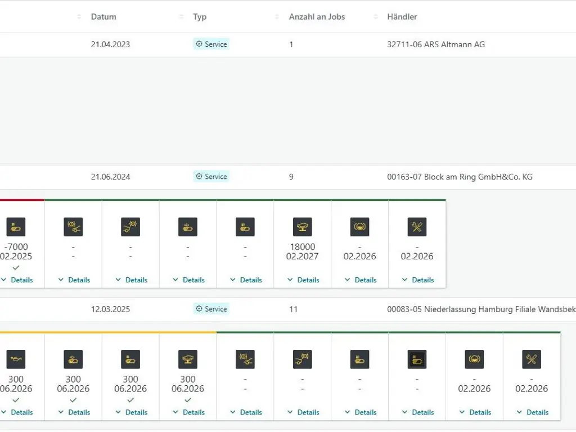Click the icon above the -7000 value
This screenshot has width=576, height=432.
click(x=16, y=227)
